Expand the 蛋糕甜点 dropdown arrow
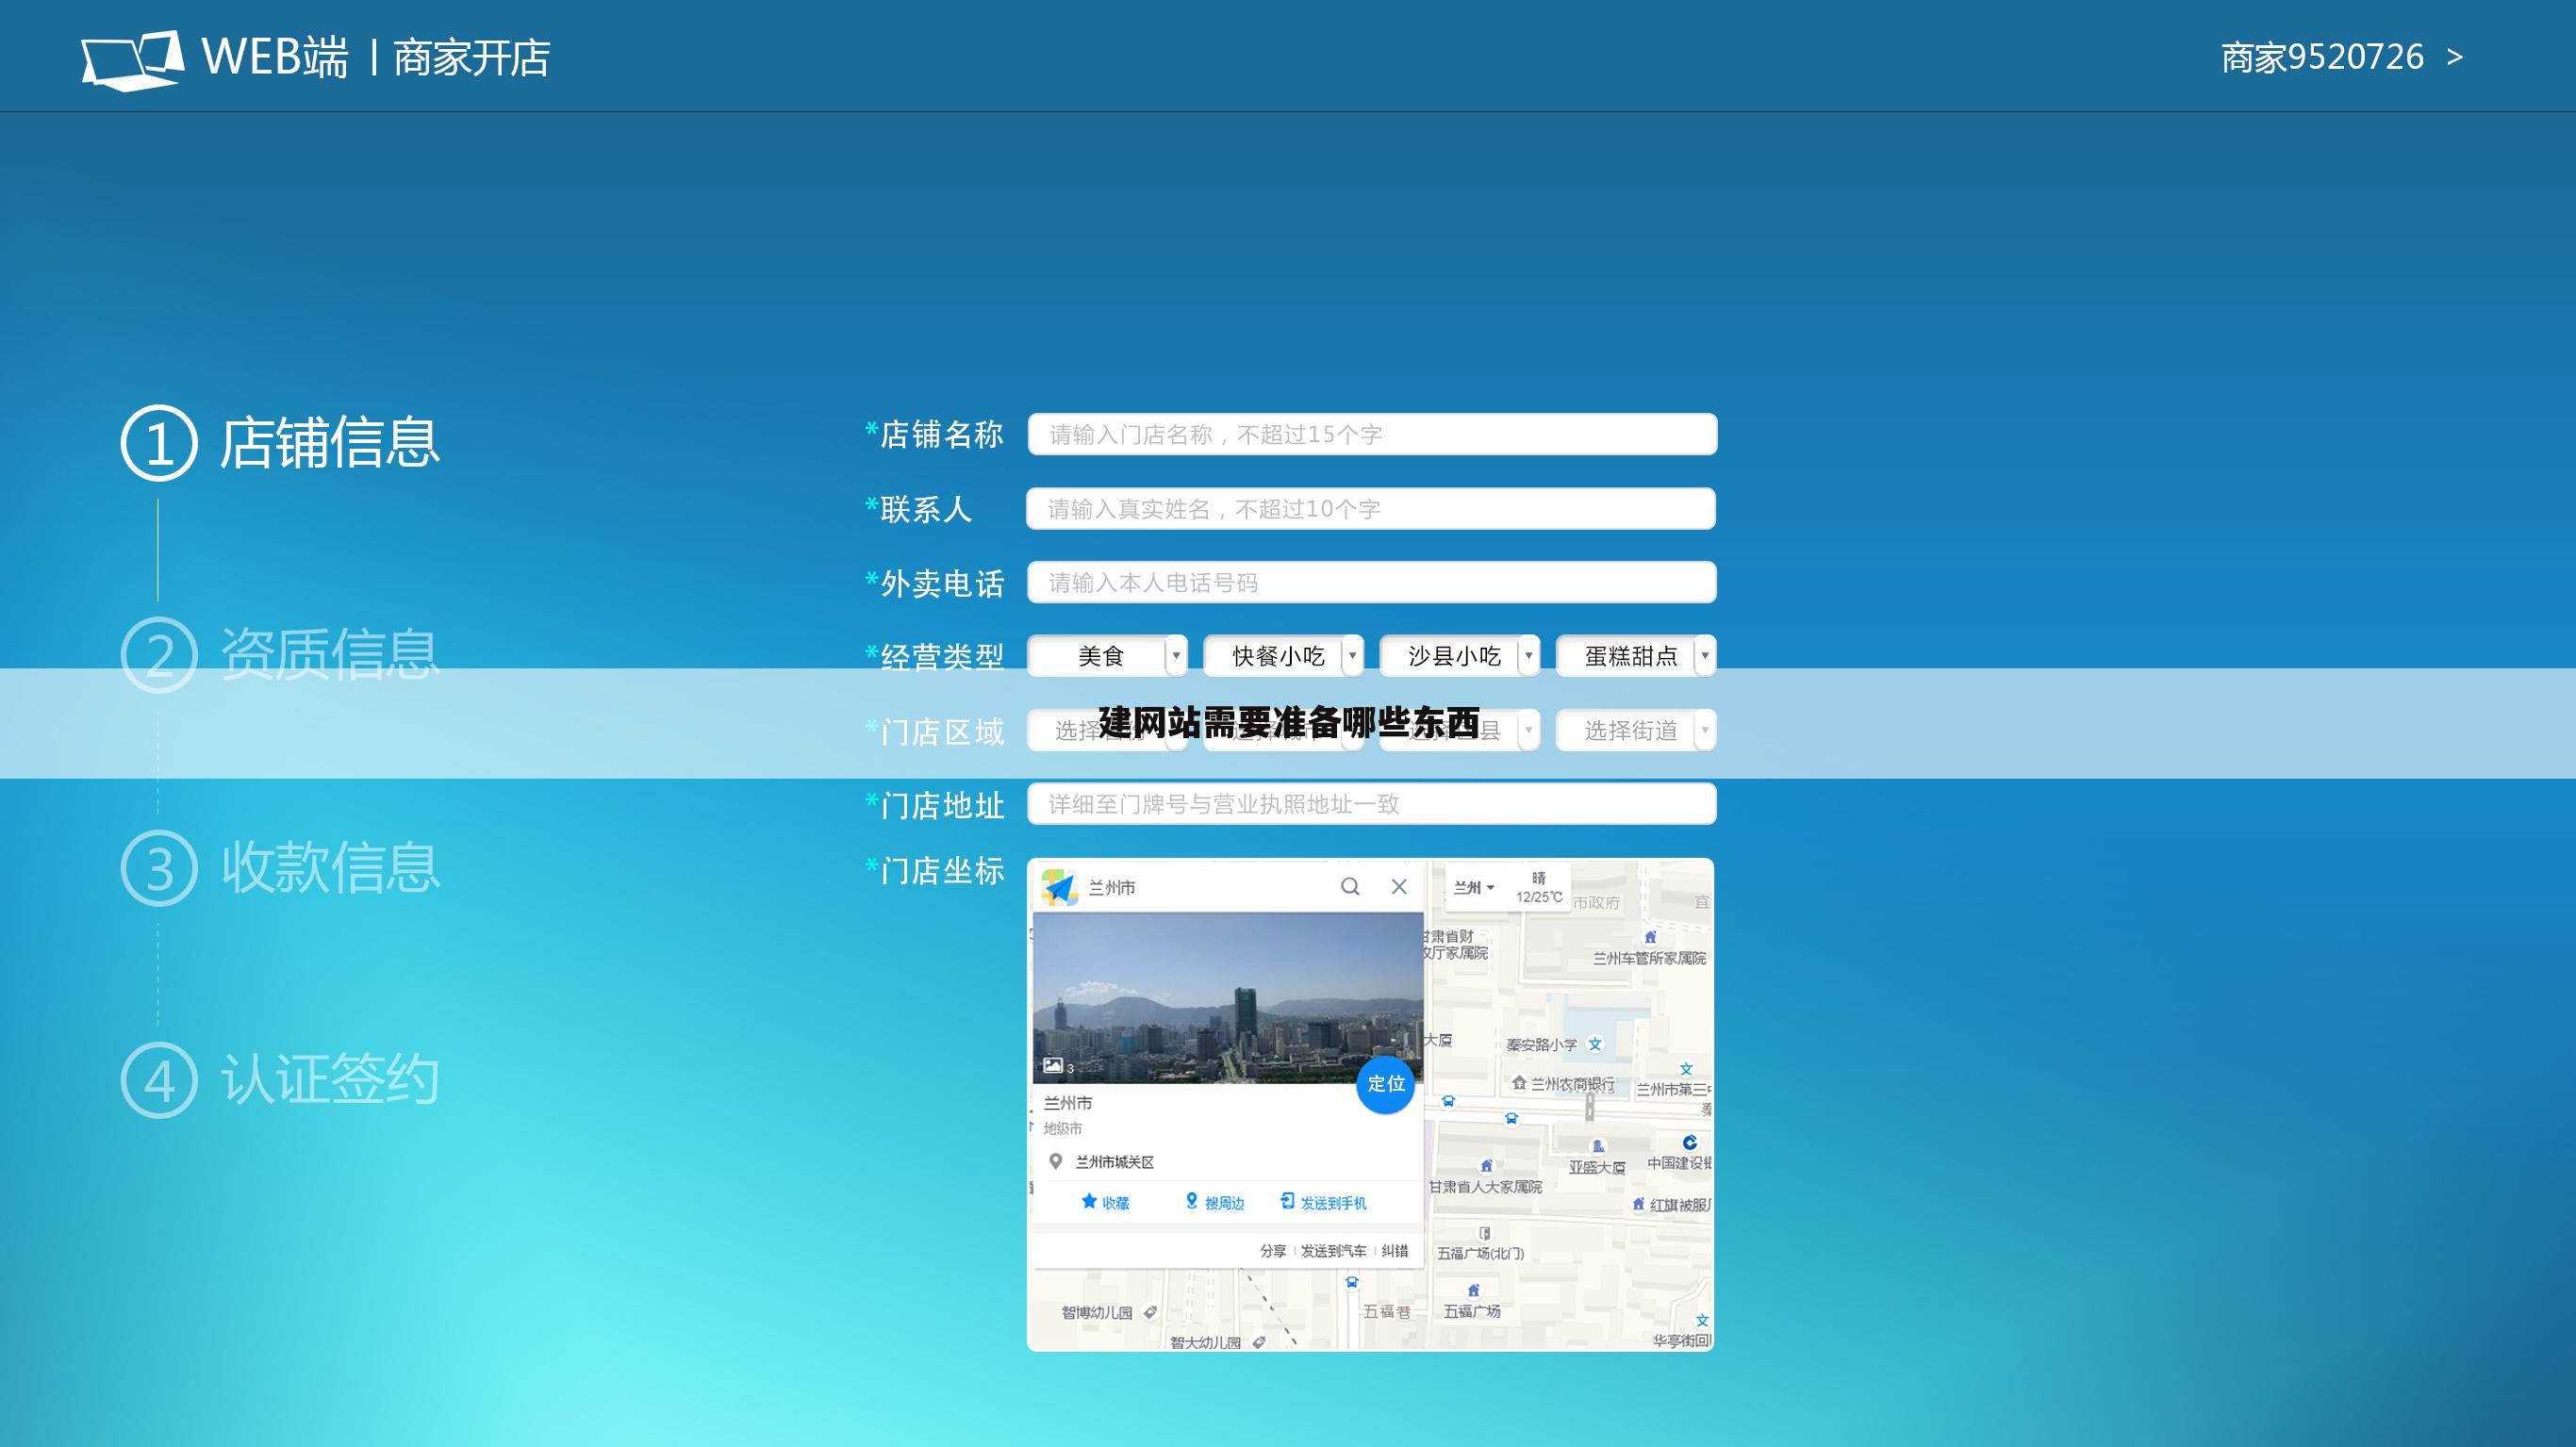The width and height of the screenshot is (2576, 1447). 1704,656
